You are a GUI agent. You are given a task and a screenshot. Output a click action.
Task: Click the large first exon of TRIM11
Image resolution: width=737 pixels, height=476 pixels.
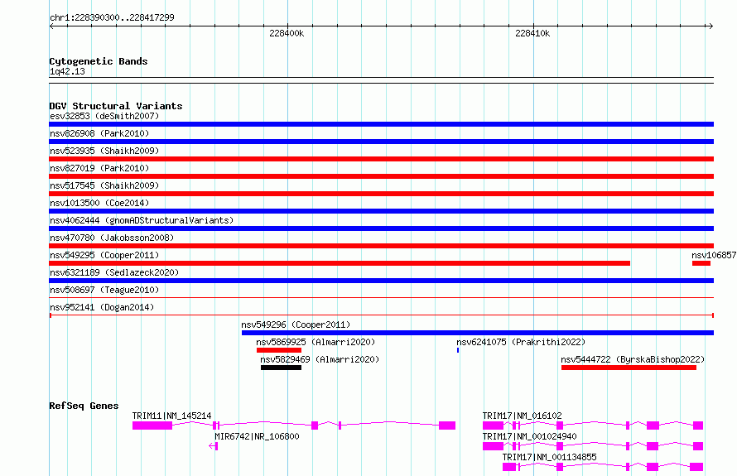[152, 426]
